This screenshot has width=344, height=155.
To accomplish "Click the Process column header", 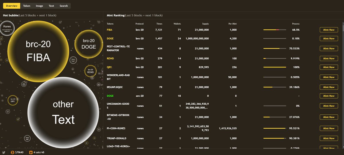I will click(x=296, y=24).
